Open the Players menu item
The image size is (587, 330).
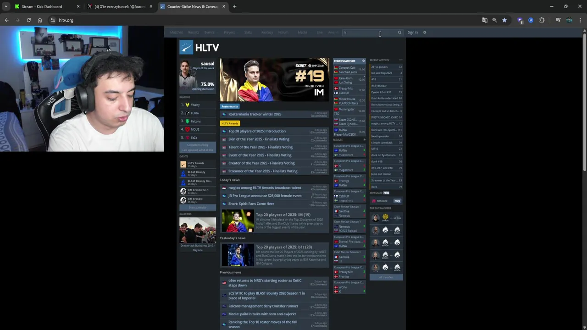click(229, 33)
